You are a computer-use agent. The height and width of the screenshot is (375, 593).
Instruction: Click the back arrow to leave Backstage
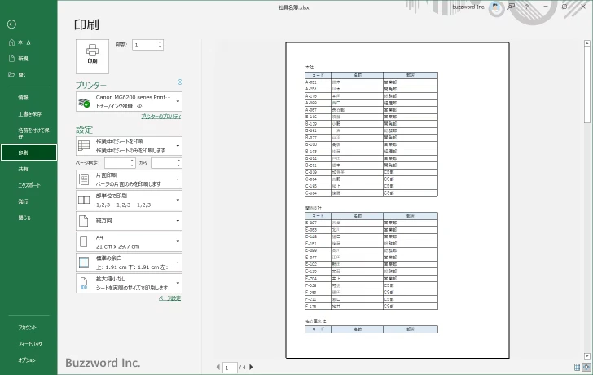point(11,24)
